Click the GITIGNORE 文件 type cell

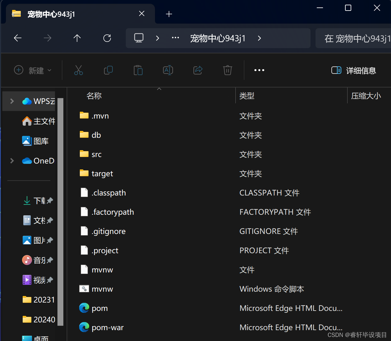tap(269, 231)
